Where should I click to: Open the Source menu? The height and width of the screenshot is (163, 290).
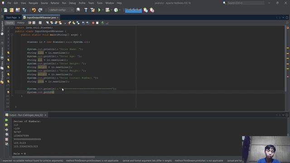[44, 3]
